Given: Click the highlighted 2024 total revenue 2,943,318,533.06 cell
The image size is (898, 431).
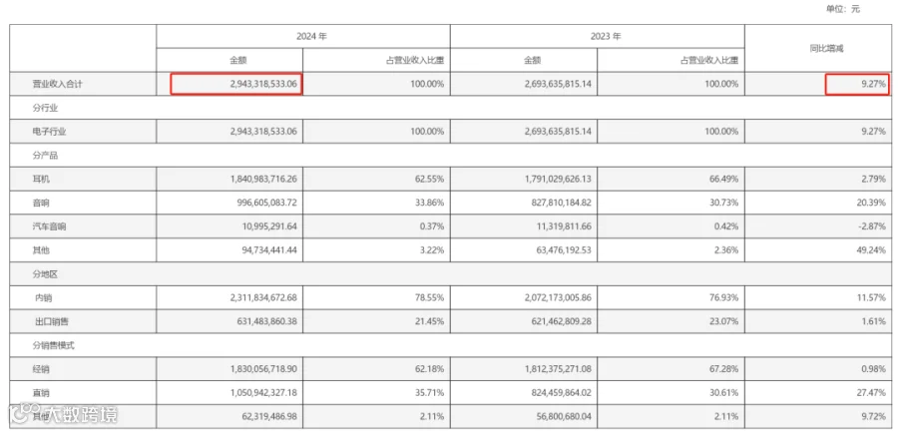Looking at the screenshot, I should tap(236, 84).
